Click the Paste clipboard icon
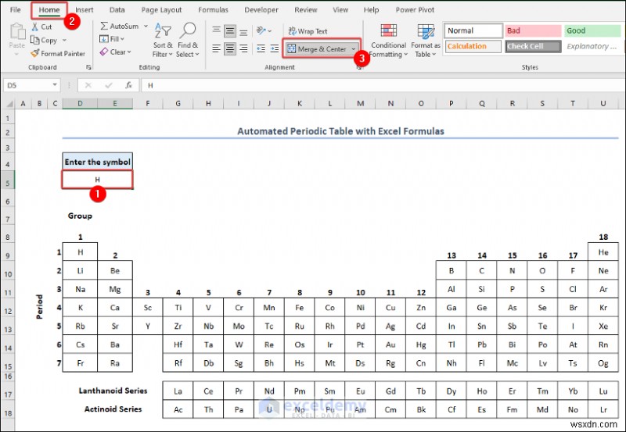 click(x=17, y=31)
